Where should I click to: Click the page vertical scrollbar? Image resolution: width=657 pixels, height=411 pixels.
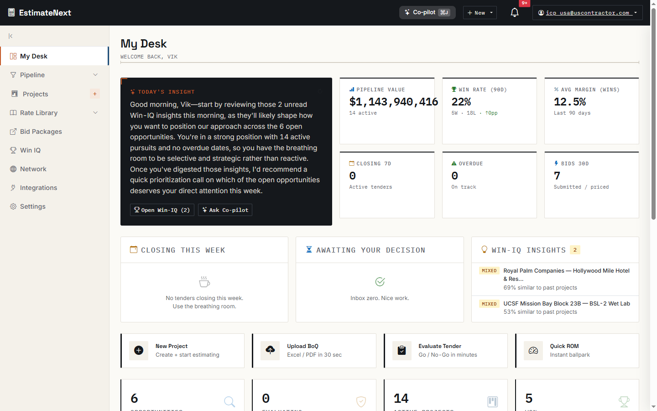pyautogui.click(x=653, y=114)
